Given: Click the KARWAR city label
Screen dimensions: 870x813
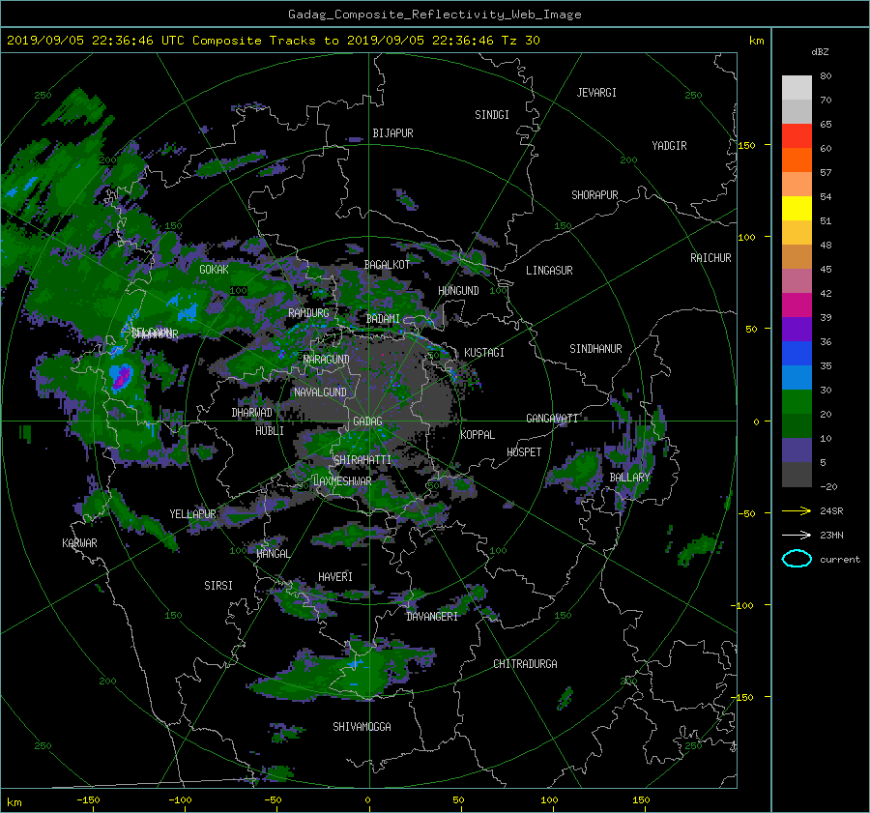Looking at the screenshot, I should (x=79, y=543).
